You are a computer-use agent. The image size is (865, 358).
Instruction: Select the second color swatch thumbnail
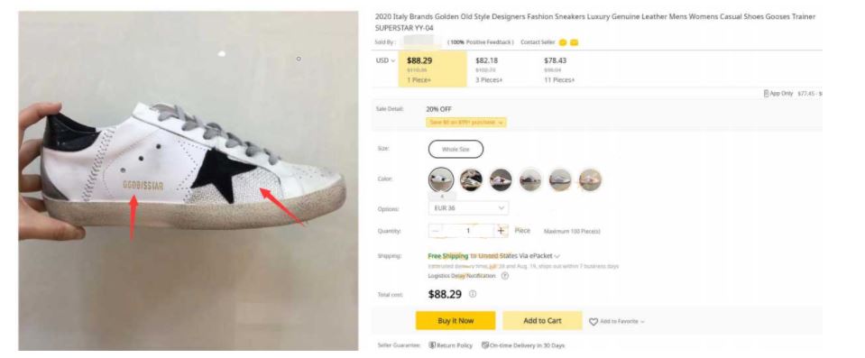(x=471, y=179)
